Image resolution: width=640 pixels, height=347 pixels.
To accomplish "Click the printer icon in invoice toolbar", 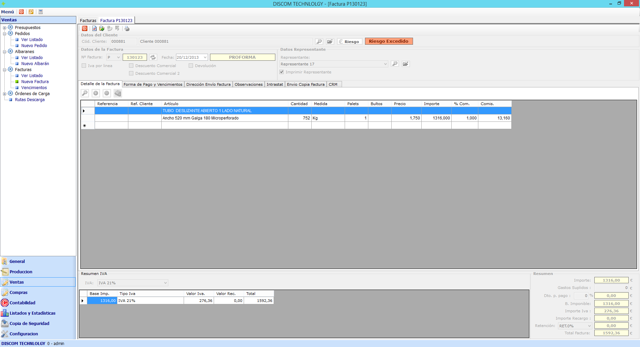I will tap(127, 29).
